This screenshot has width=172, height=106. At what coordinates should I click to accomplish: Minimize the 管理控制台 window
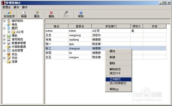[161, 3]
